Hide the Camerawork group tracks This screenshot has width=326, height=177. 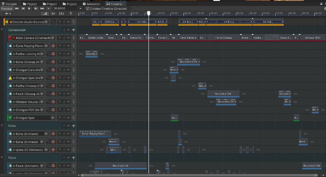[68, 30]
